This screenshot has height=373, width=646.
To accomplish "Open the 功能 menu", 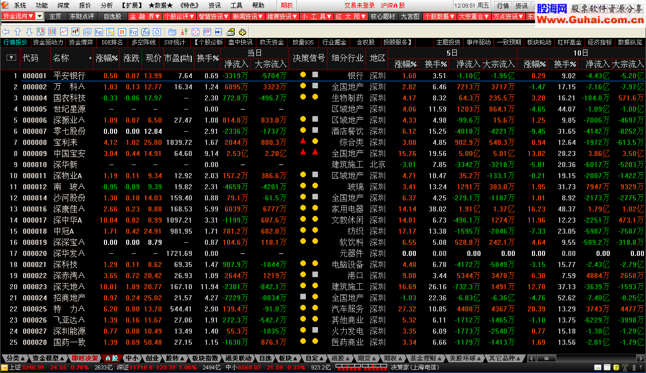I will click(x=42, y=6).
